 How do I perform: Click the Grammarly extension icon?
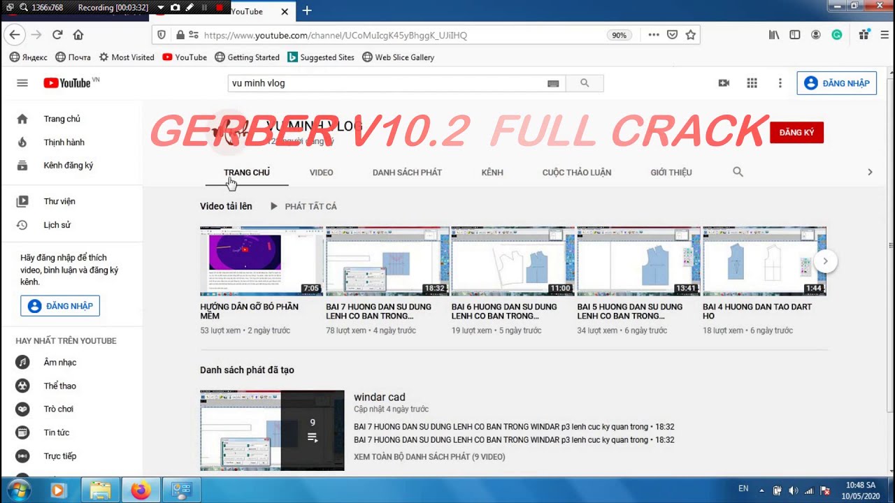(x=837, y=35)
